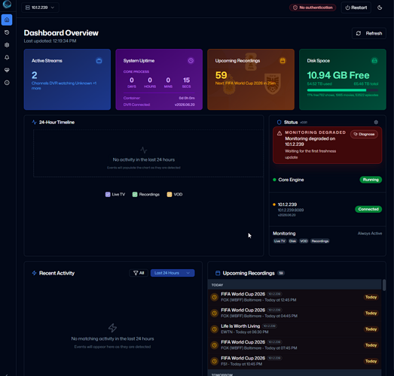Screen dimensions: 394x376
Task: Open the heart support sidebar icon
Action: [x=7, y=70]
